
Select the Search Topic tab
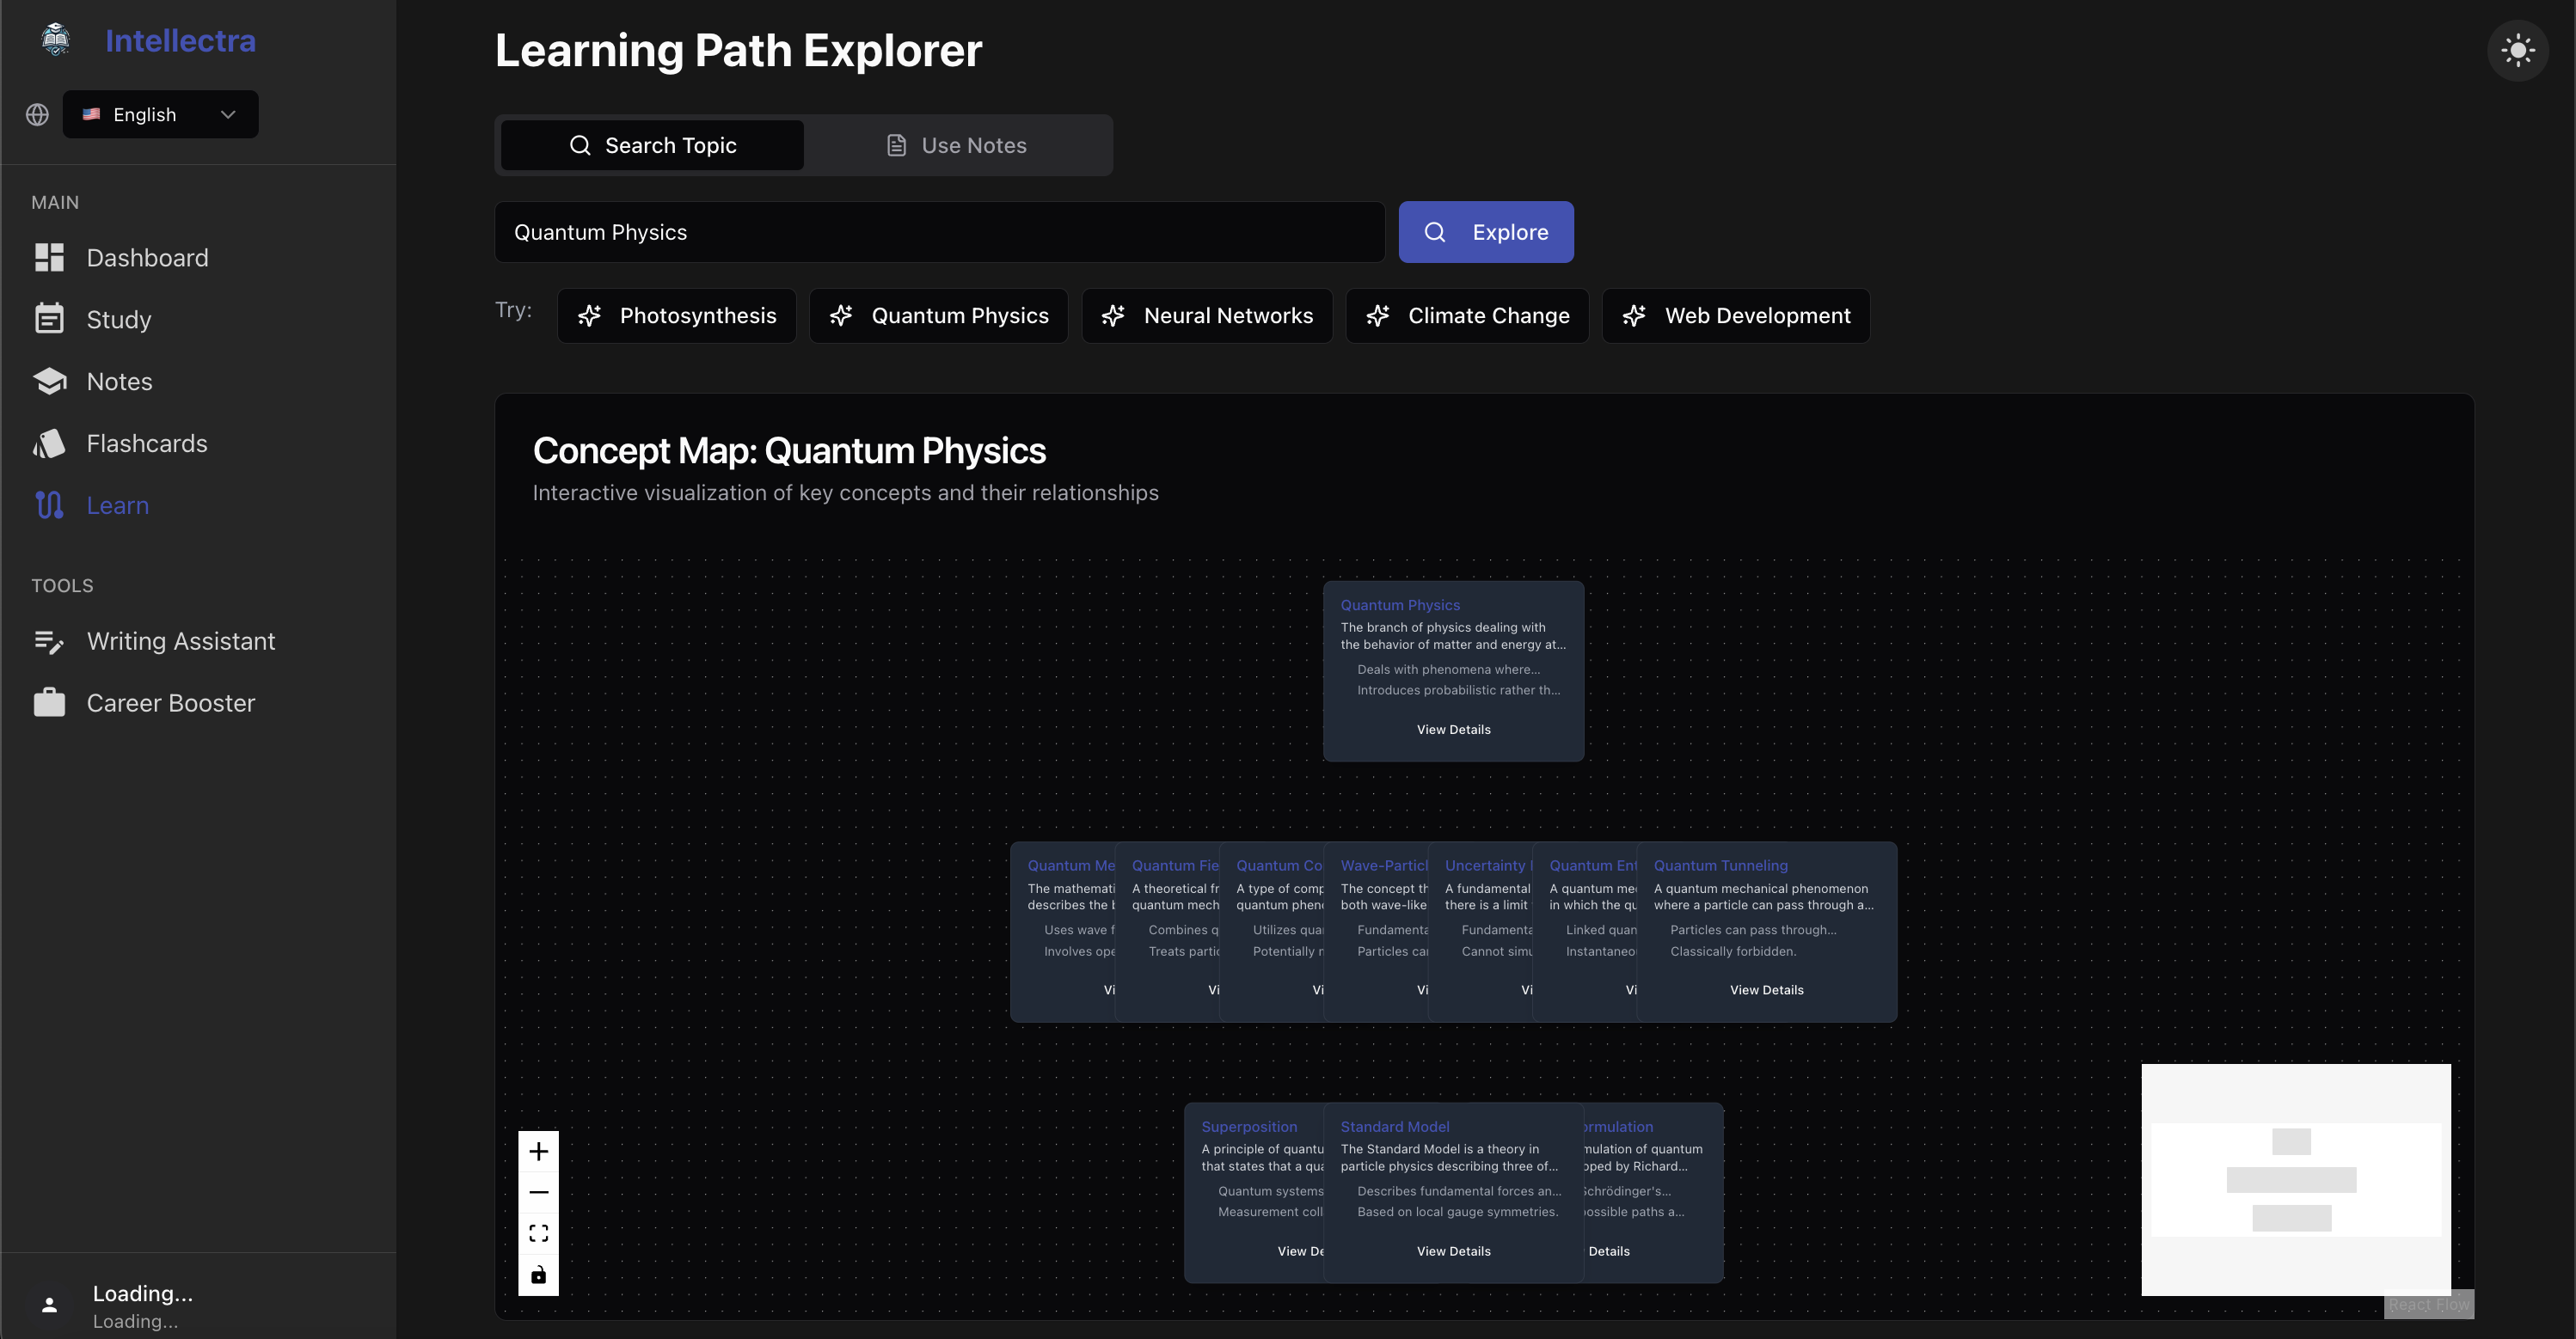tap(652, 145)
